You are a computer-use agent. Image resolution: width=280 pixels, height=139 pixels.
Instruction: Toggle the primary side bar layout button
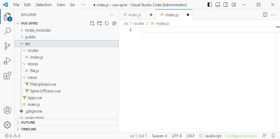click(210, 5)
